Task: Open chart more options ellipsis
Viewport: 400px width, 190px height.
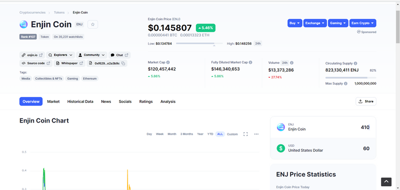Action: (256, 134)
